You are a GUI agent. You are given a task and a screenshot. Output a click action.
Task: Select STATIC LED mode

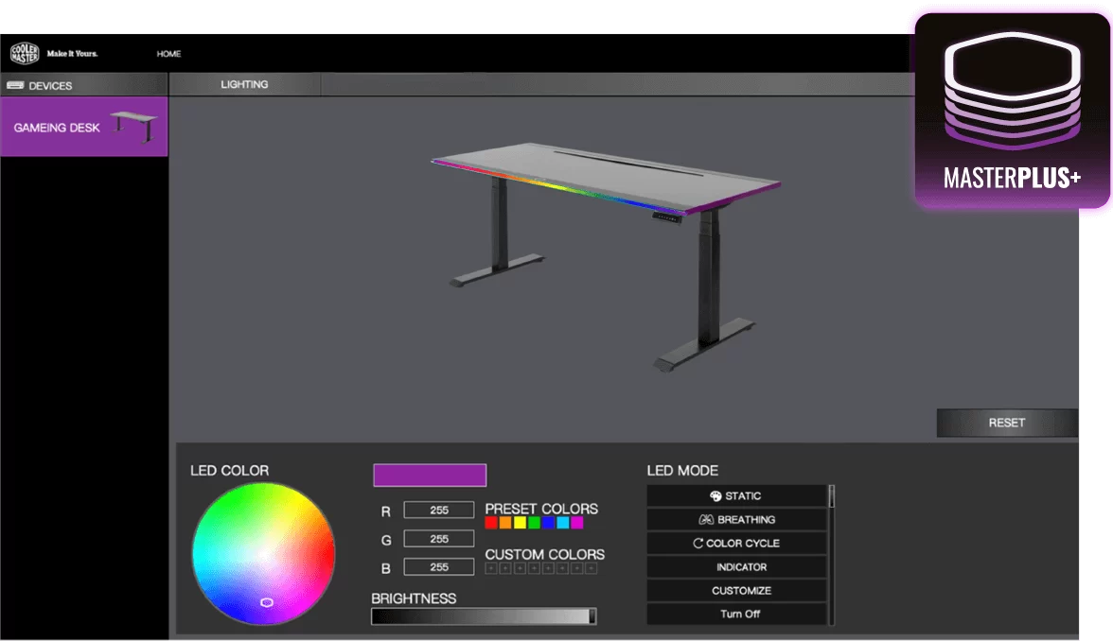pos(736,495)
